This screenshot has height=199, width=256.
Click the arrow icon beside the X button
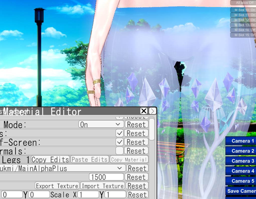tap(152, 111)
